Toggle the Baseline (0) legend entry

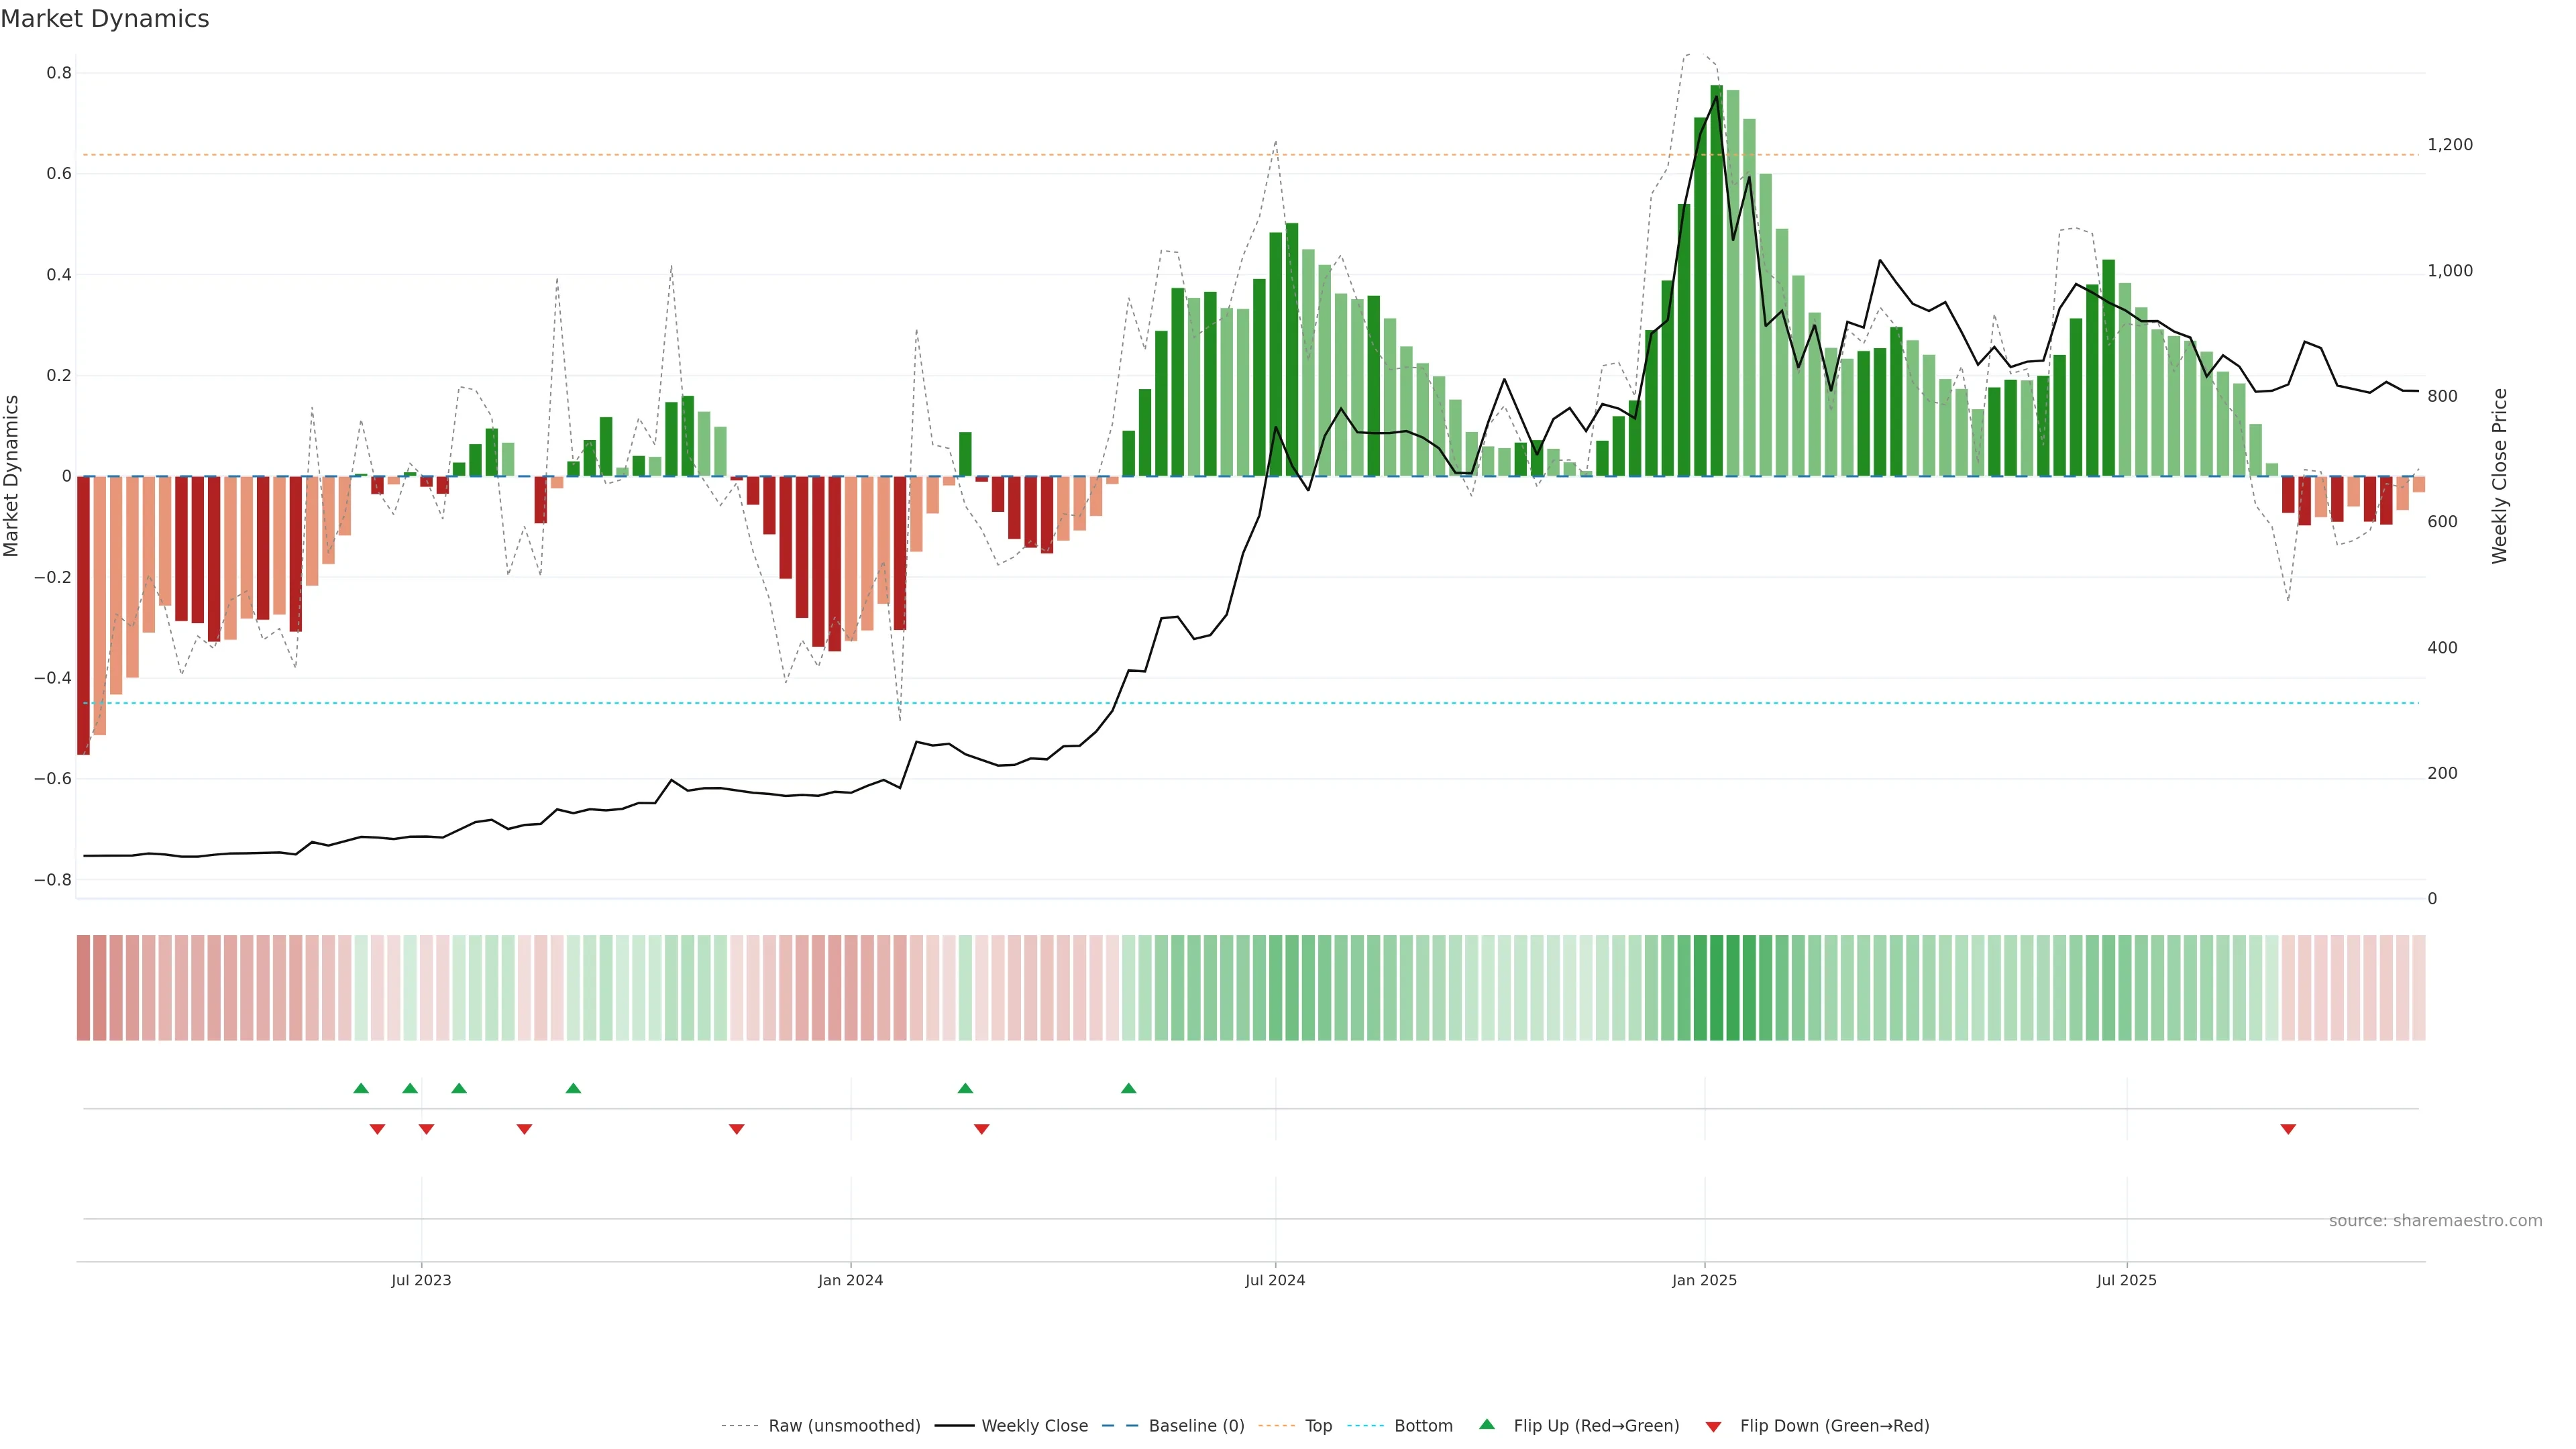[x=1196, y=1426]
